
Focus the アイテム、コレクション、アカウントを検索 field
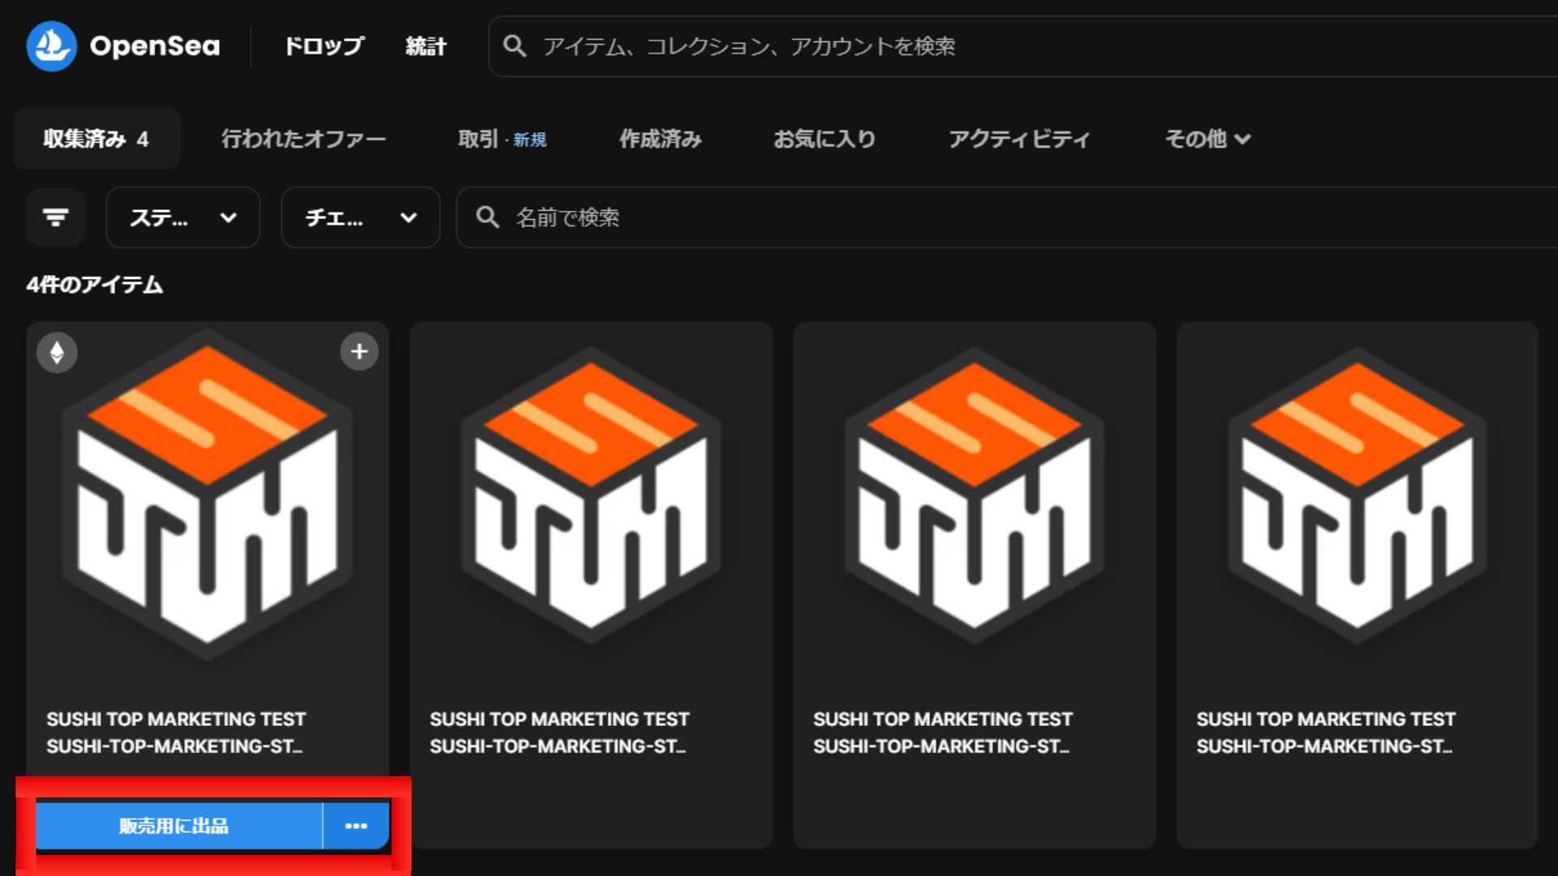pos(1022,46)
